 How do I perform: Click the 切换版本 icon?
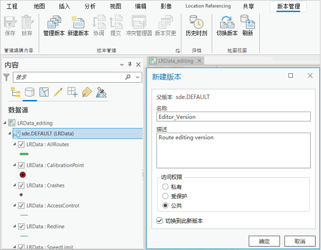[227, 26]
